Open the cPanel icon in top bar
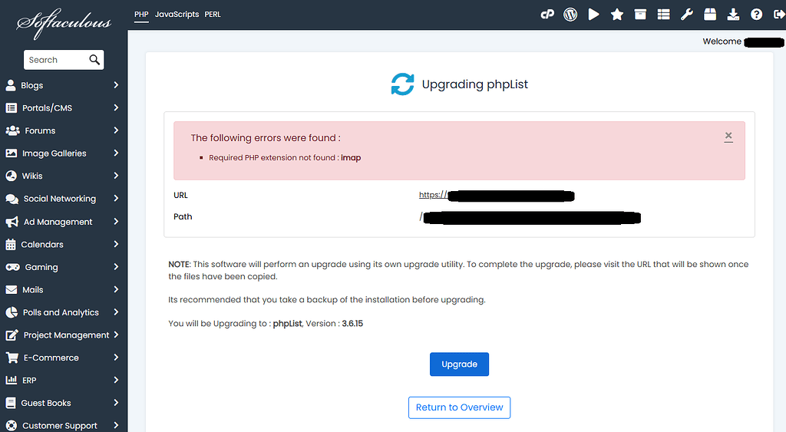The image size is (786, 432). click(x=547, y=15)
